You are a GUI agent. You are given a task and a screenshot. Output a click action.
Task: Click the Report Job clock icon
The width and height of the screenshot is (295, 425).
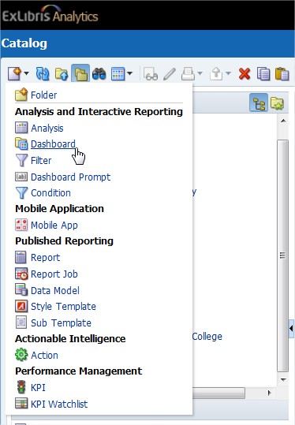point(21,274)
